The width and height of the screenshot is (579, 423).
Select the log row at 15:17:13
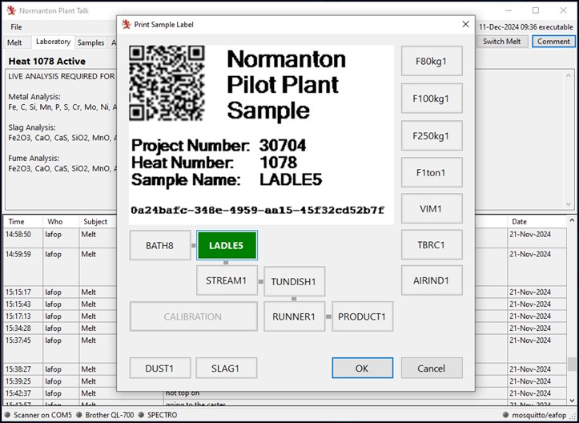pos(284,316)
